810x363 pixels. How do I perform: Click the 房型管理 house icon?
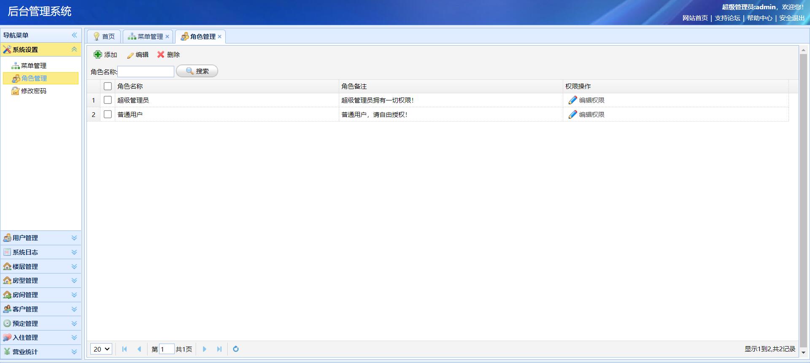7,280
